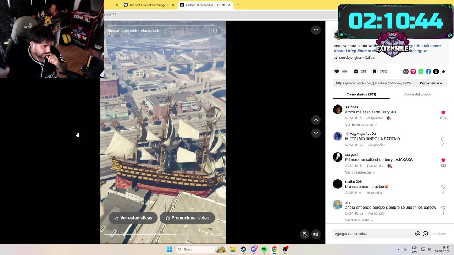The image size is (454, 255).
Task: Open comments via the speech bubble icon
Action: (356, 72)
